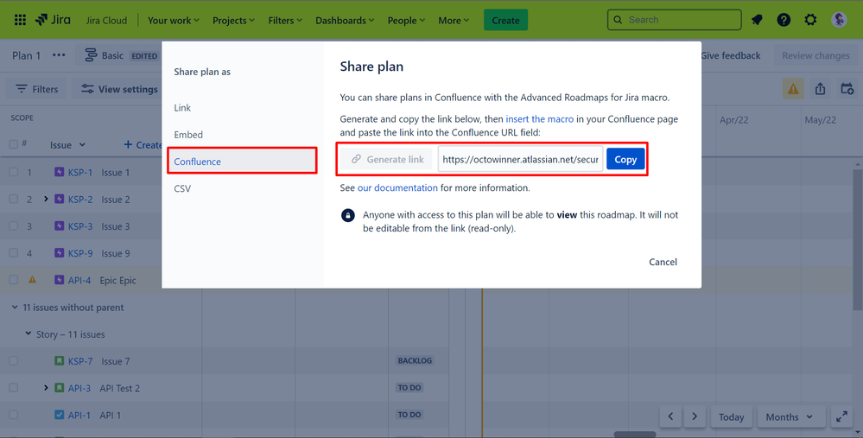863x438 pixels.
Task: Tick the KSP-2 row checkbox
Action: tap(13, 200)
